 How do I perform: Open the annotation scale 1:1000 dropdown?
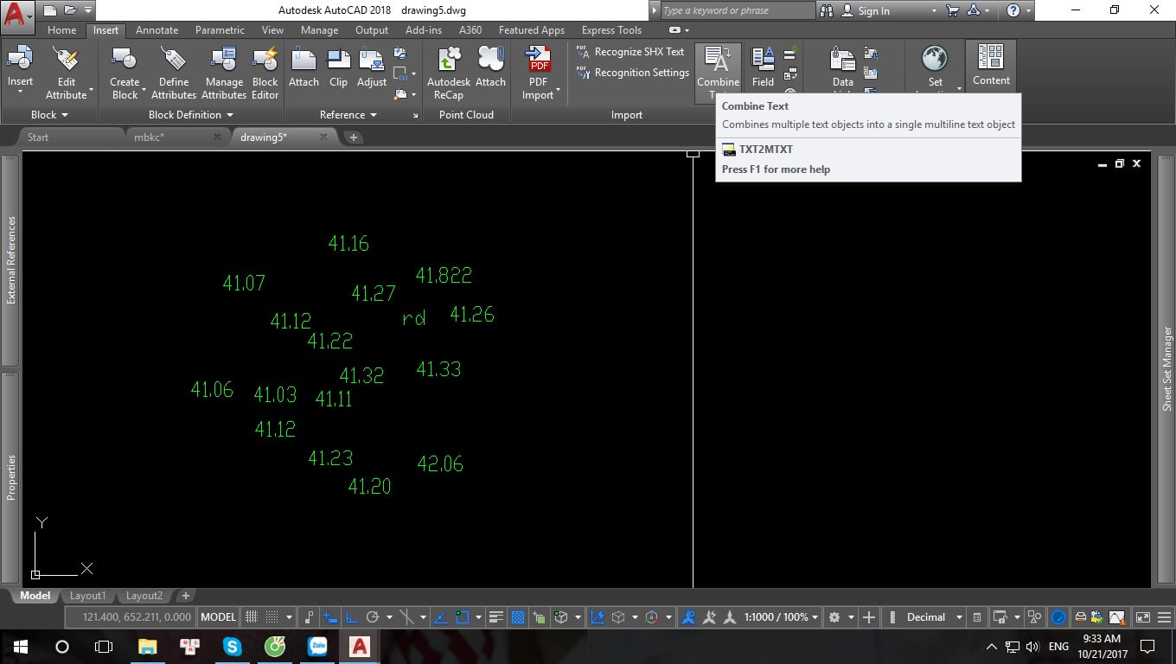781,617
